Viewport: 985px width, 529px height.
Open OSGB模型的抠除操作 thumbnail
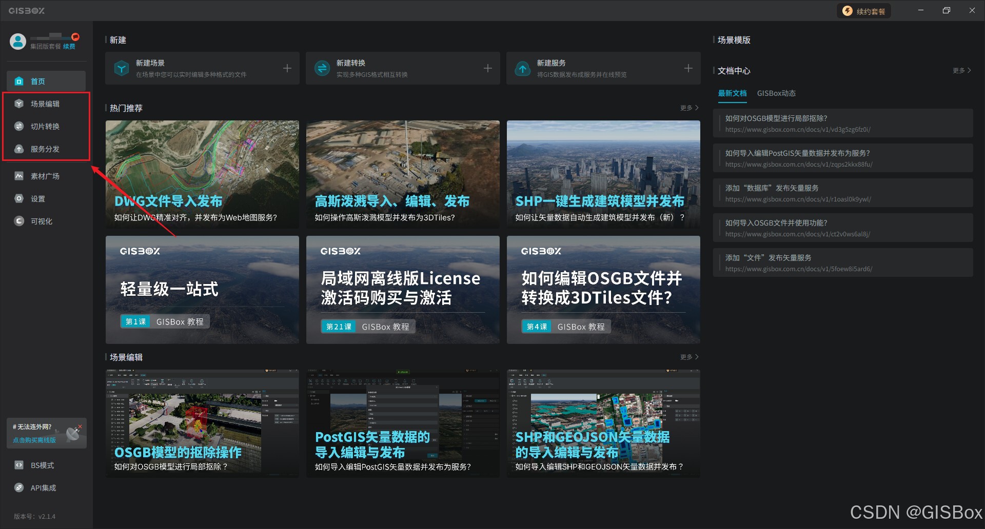tap(202, 423)
